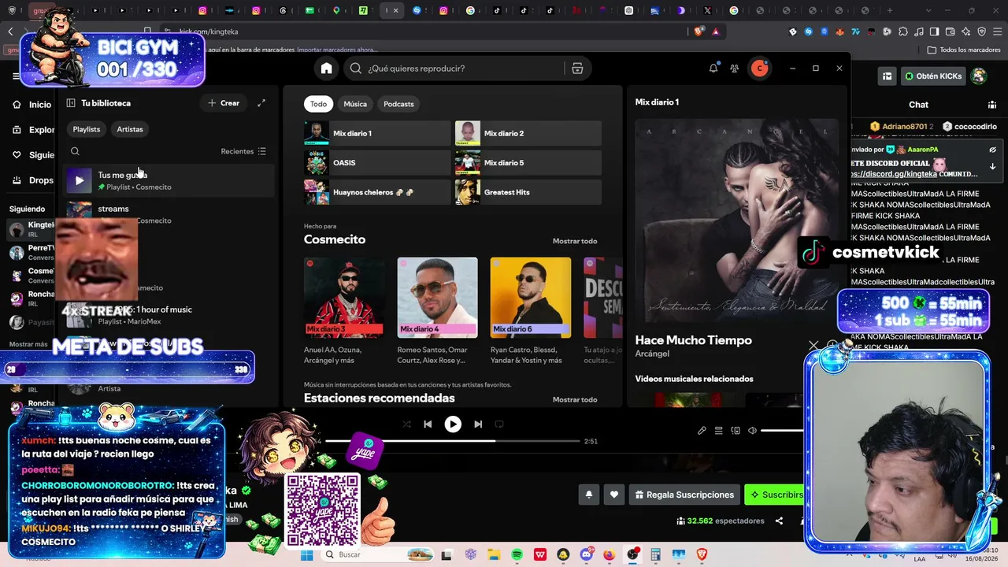Go to Inicio in the Kick sidebar
This screenshot has height=567, width=1008.
coord(33,105)
